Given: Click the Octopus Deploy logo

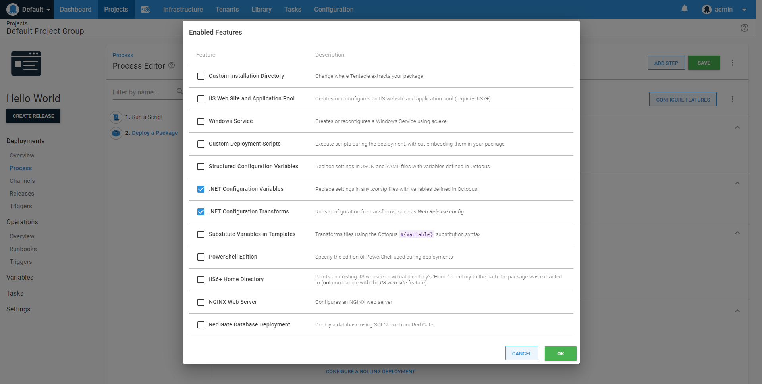Looking at the screenshot, I should point(12,9).
